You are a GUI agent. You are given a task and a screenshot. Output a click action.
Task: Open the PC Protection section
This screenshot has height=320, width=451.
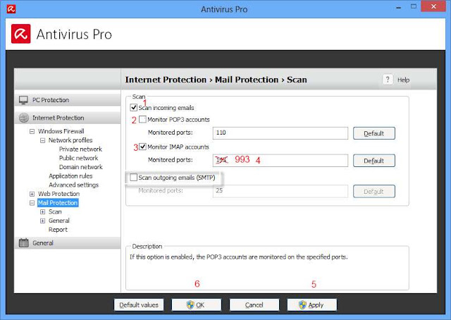click(68, 100)
